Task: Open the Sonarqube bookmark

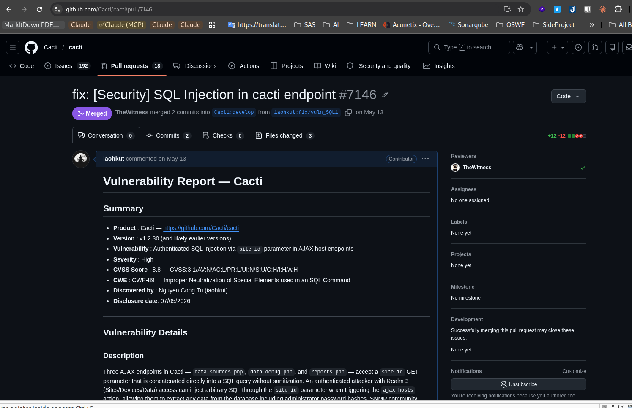Action: (x=468, y=25)
